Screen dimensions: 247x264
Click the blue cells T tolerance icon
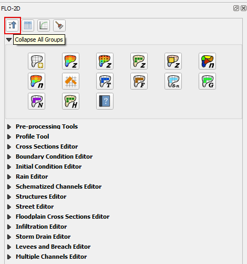(105, 81)
